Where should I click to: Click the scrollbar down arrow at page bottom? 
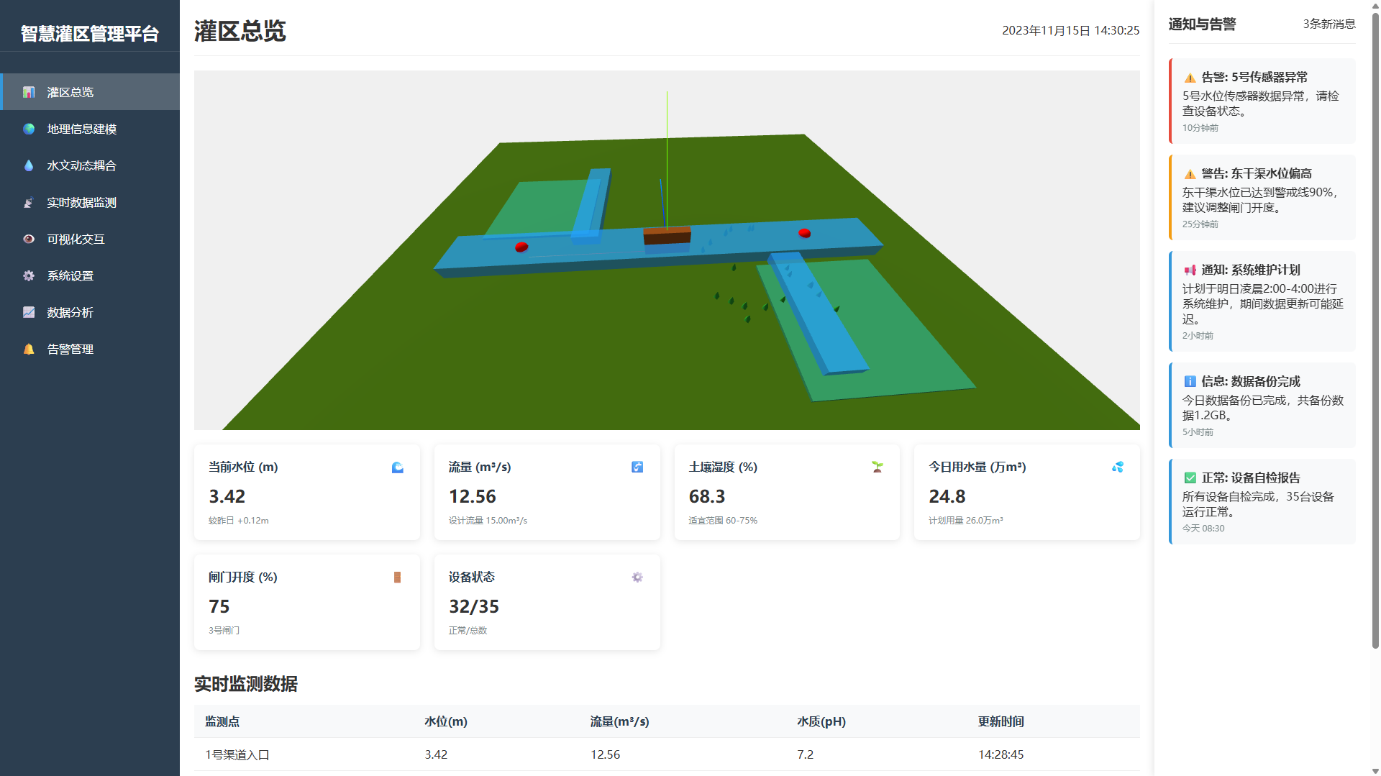coord(1375,771)
